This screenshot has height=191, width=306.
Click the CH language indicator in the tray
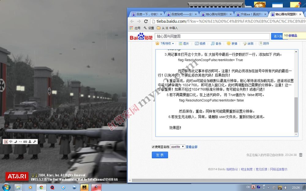(248, 187)
